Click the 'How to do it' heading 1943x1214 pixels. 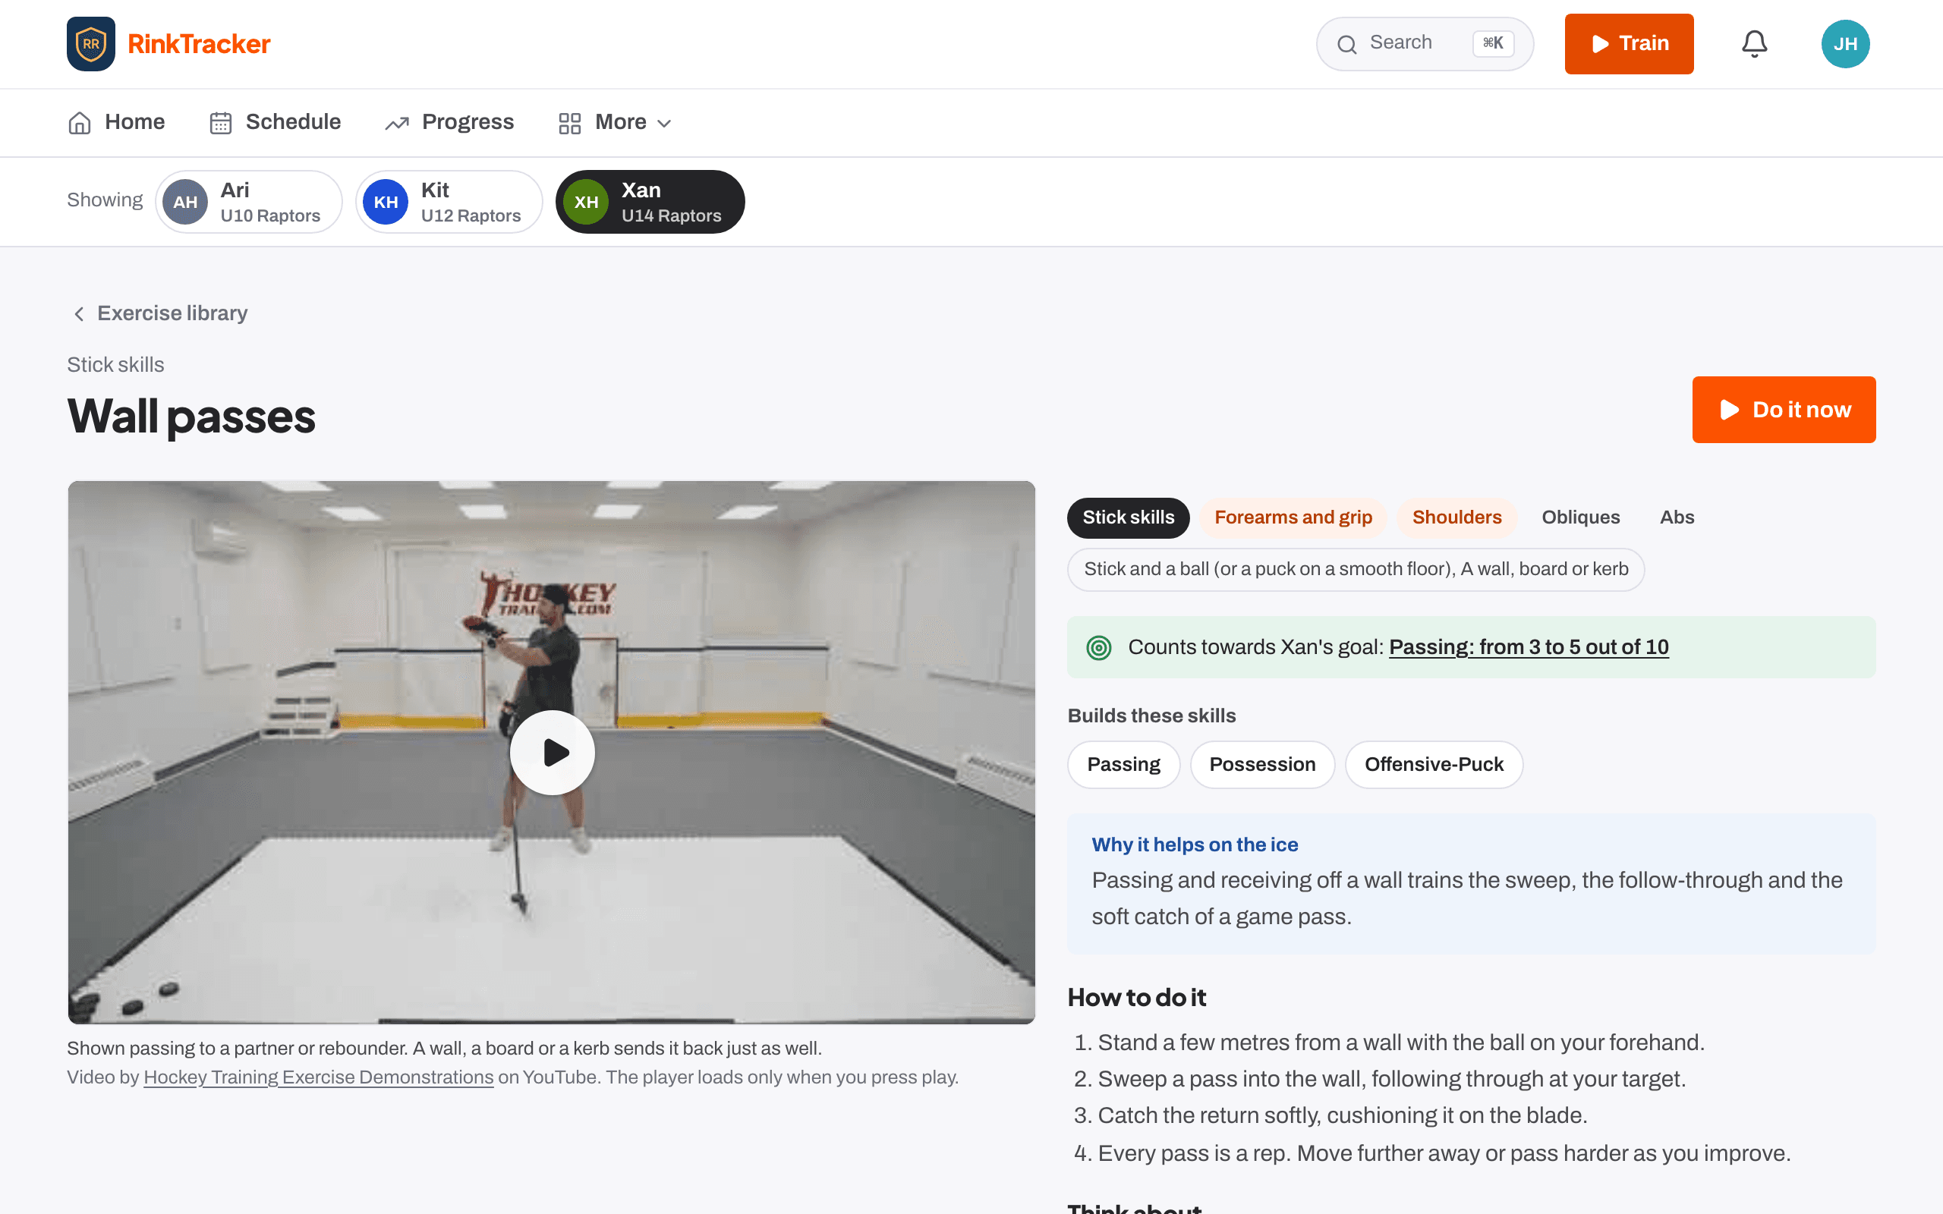tap(1136, 997)
